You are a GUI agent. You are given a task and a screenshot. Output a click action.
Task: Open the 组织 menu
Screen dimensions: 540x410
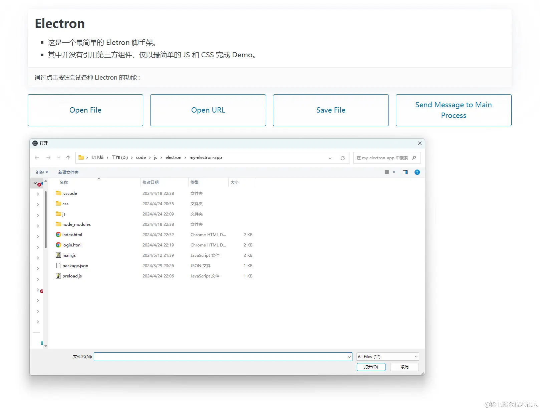42,172
